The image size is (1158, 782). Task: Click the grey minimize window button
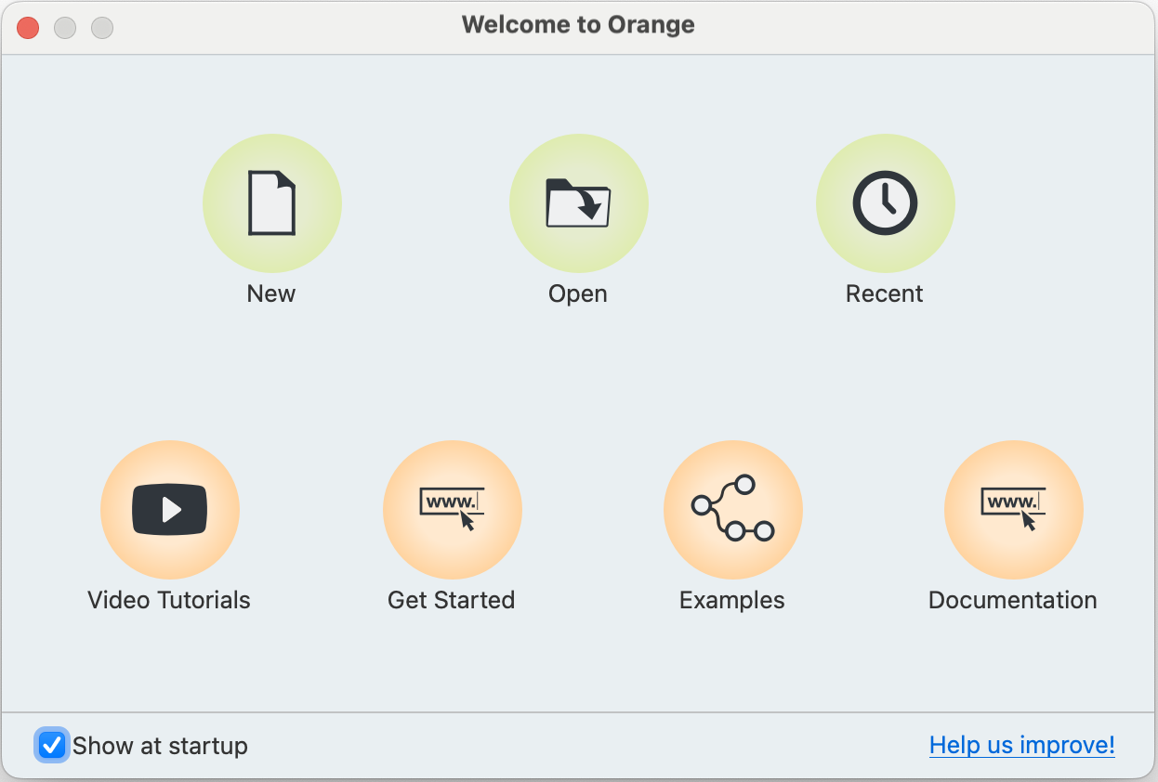point(65,28)
